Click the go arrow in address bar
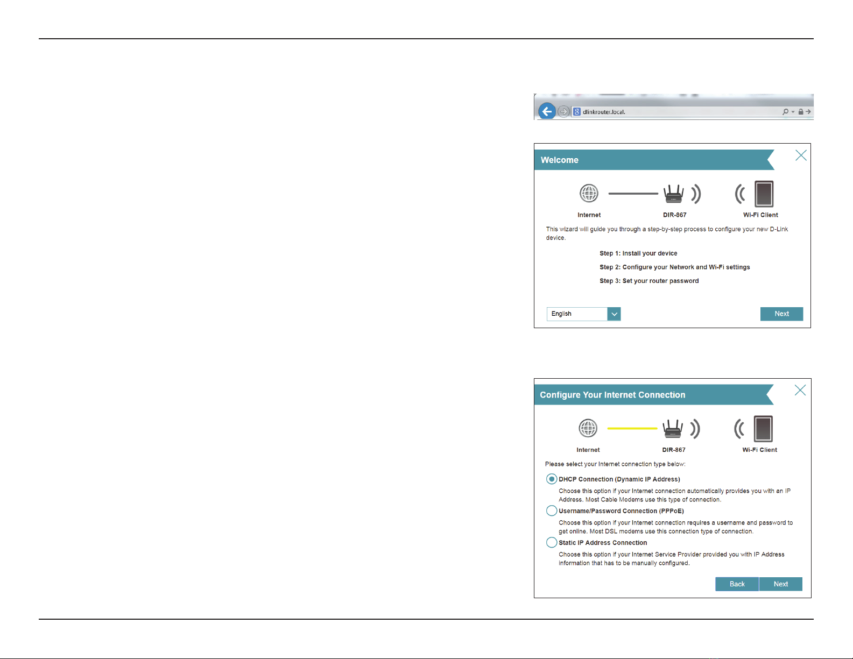The width and height of the screenshot is (853, 659). [x=808, y=112]
